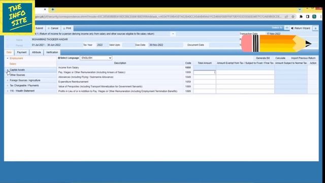
Task: Toggle the Switch To view control
Action: [x=286, y=27]
